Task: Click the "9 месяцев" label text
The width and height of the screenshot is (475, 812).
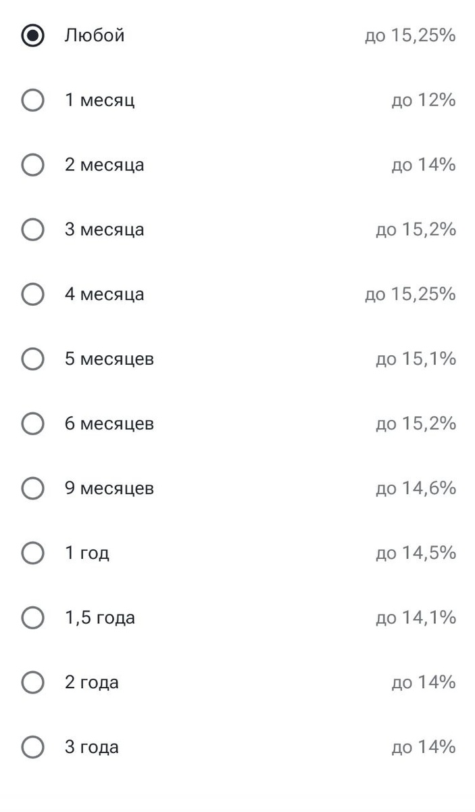Action: click(x=109, y=489)
